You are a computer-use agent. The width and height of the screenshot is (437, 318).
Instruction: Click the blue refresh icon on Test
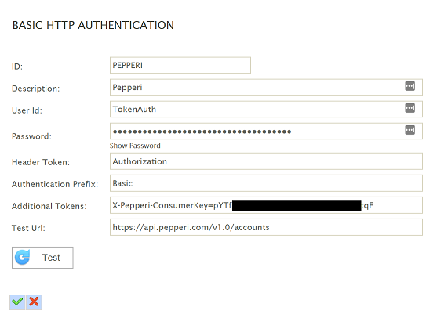pos(22,258)
